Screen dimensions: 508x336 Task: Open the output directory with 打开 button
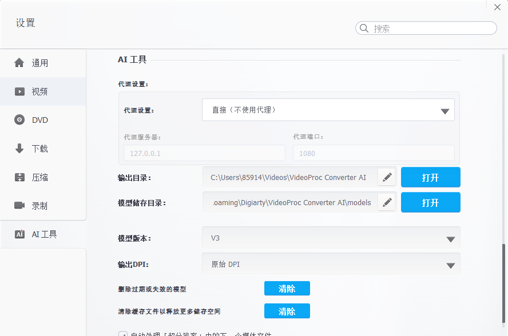pos(431,177)
